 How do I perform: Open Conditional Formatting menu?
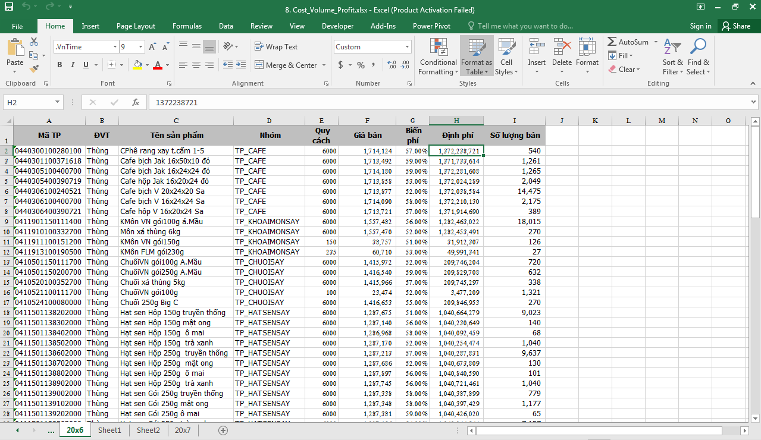438,56
